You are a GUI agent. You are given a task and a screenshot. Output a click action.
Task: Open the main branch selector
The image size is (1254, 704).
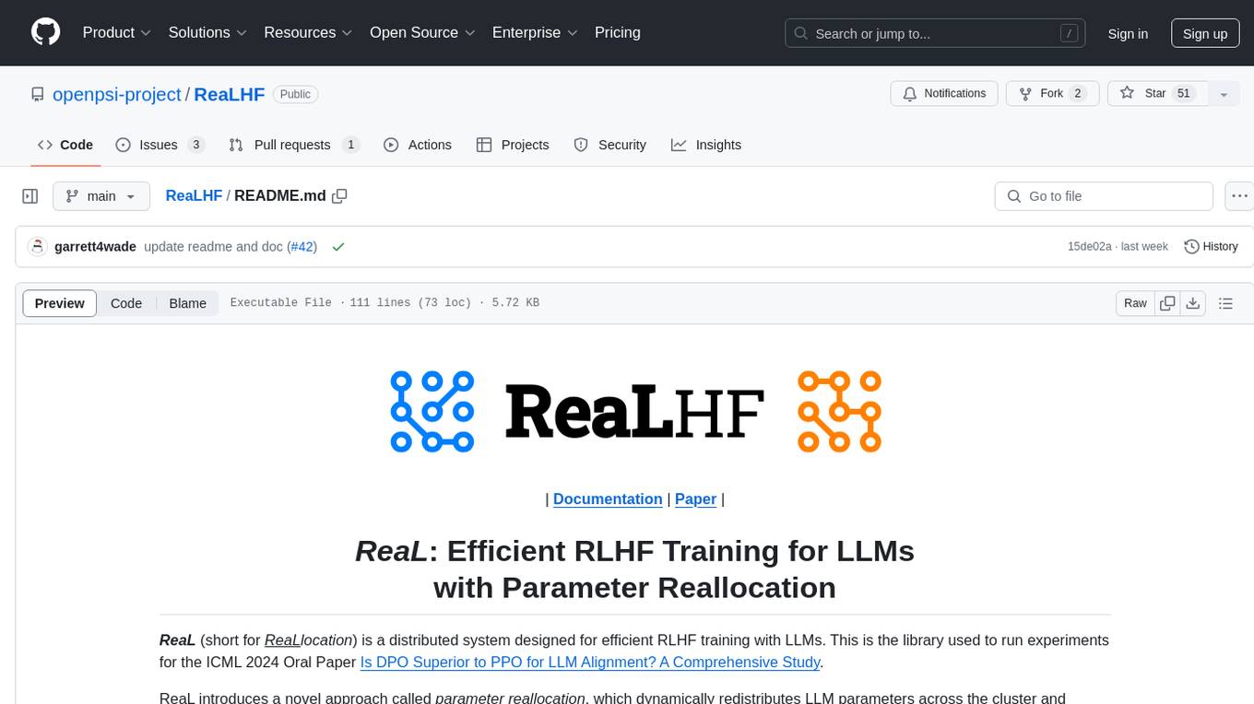[101, 196]
